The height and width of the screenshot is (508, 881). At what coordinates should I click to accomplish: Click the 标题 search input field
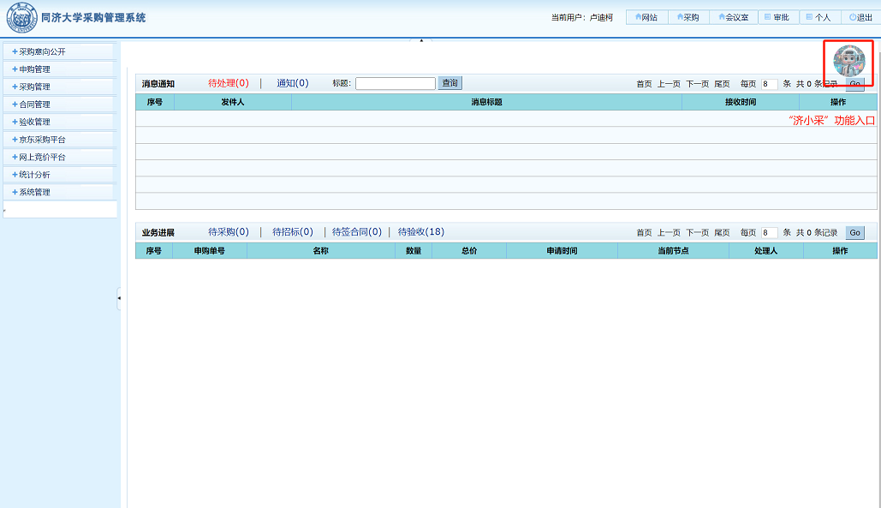click(395, 84)
